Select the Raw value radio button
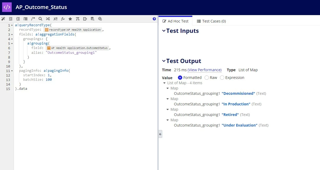This screenshot has height=170, width=320. [207, 78]
